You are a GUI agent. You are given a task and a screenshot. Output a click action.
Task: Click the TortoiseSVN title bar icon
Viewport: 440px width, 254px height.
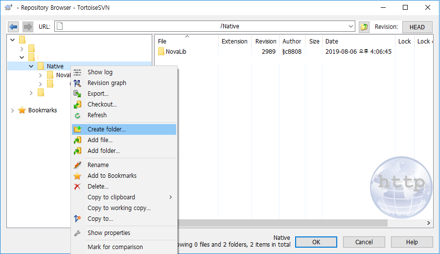click(x=8, y=7)
